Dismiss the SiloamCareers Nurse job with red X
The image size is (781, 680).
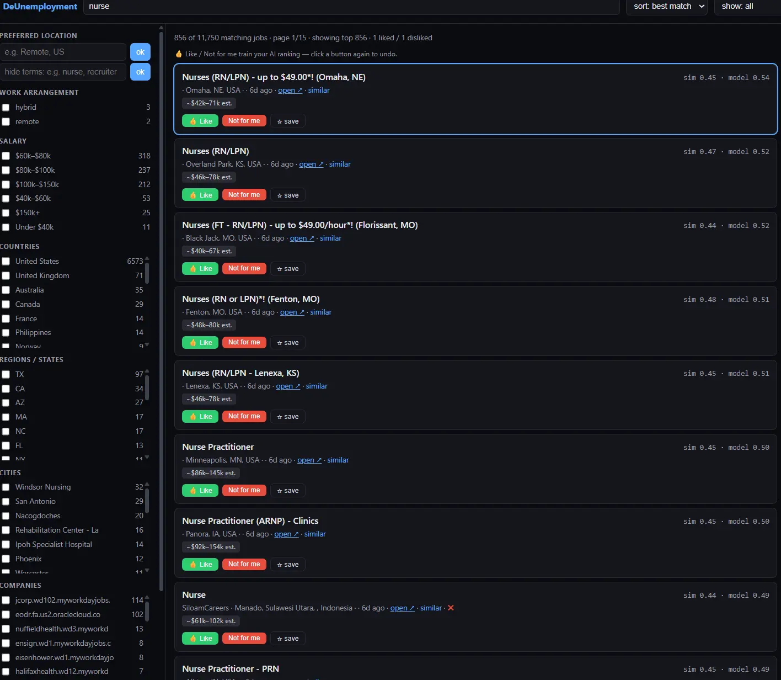451,608
